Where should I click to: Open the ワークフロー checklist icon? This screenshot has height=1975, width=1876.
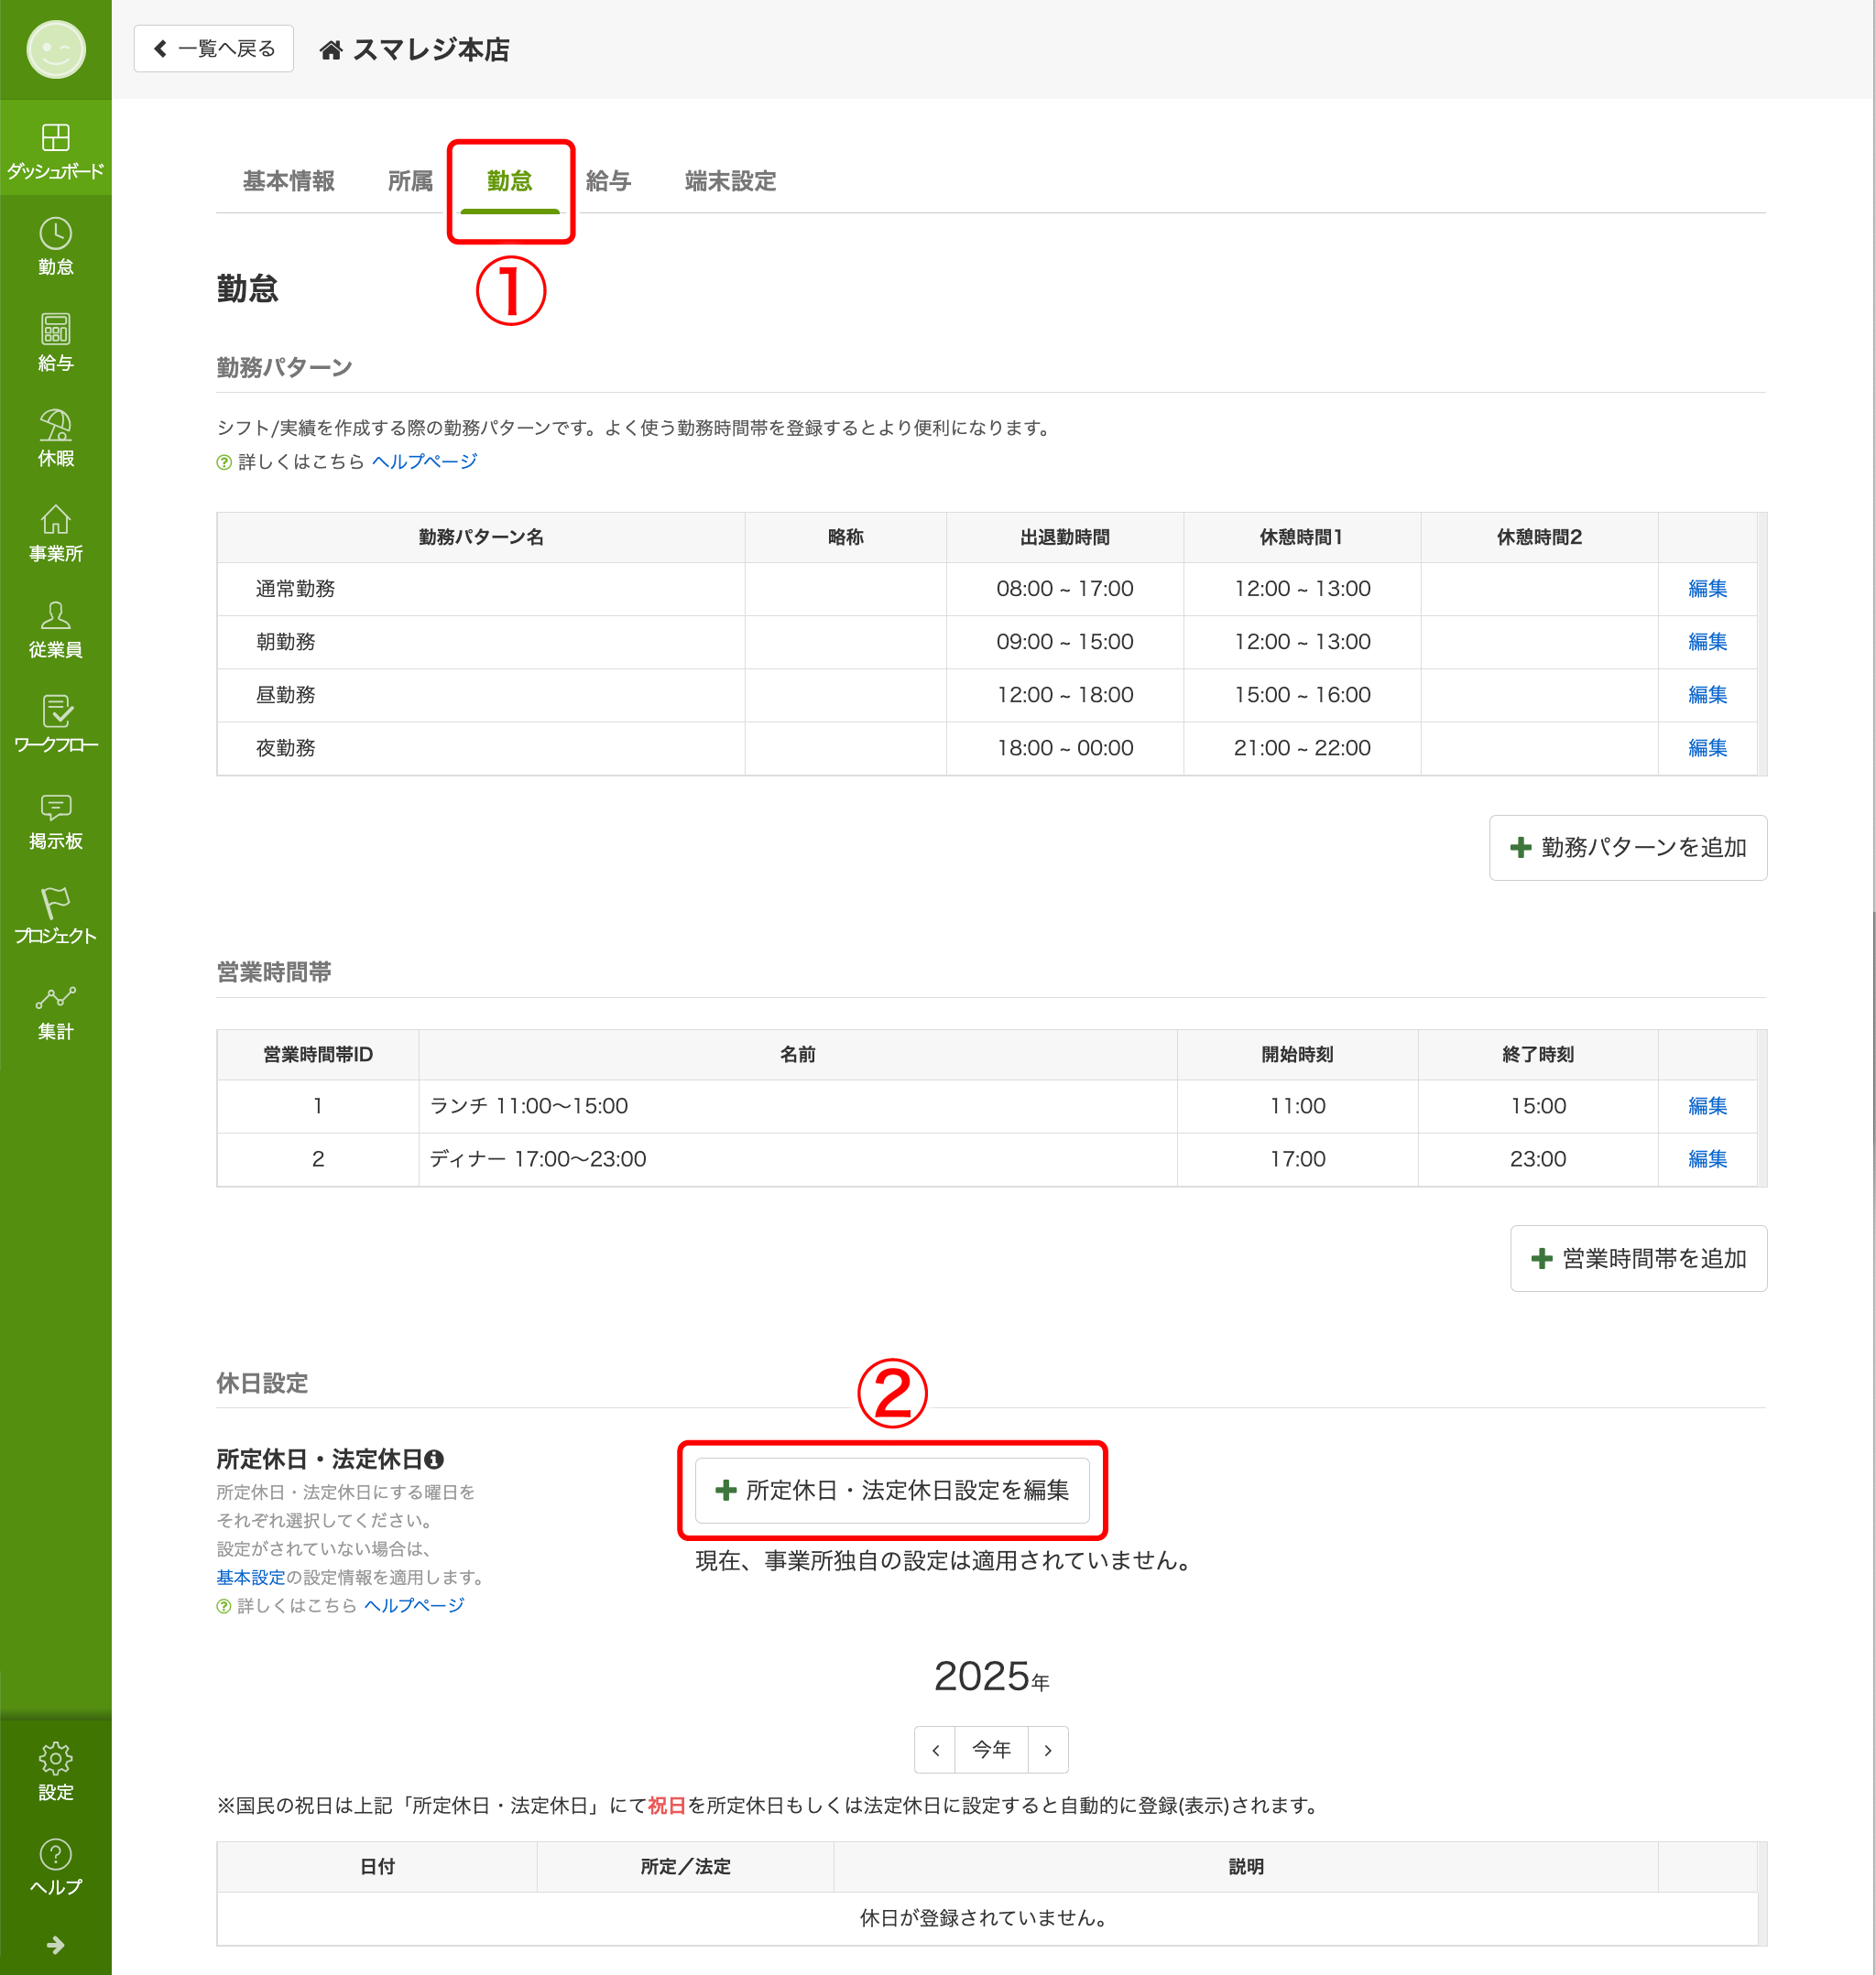point(55,711)
